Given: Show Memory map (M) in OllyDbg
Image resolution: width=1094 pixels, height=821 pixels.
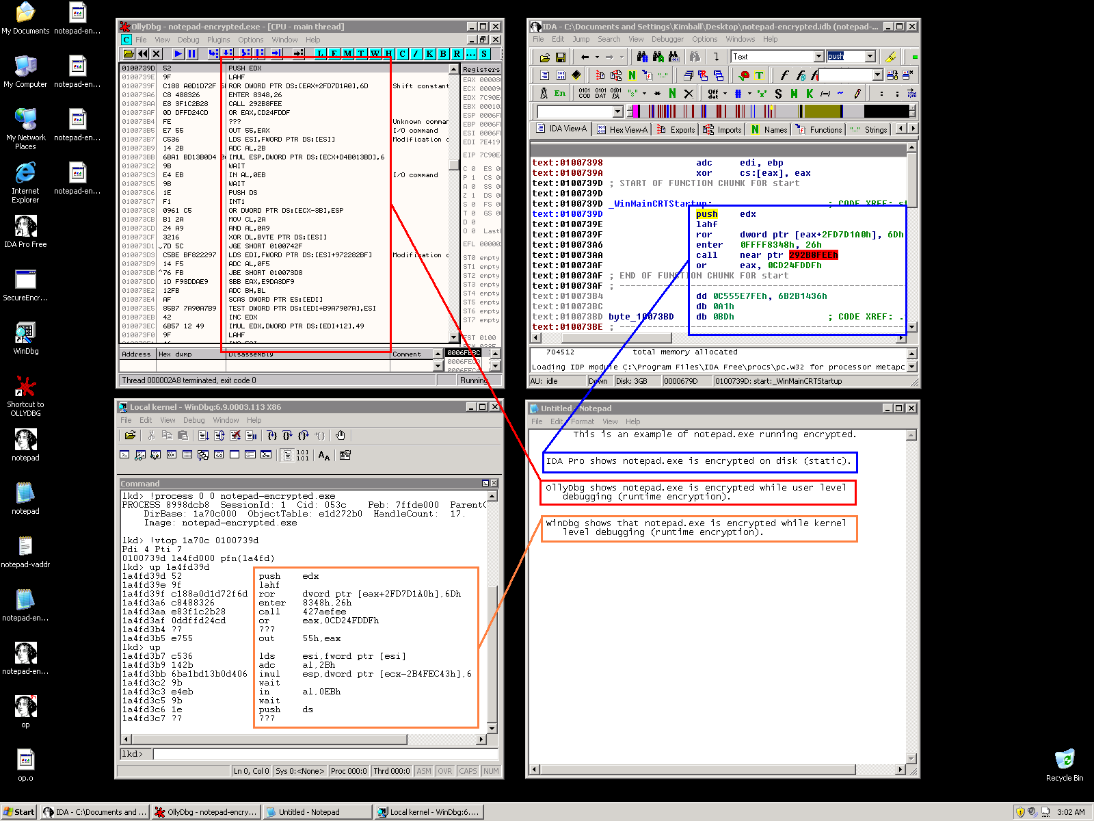Looking at the screenshot, I should pos(348,53).
